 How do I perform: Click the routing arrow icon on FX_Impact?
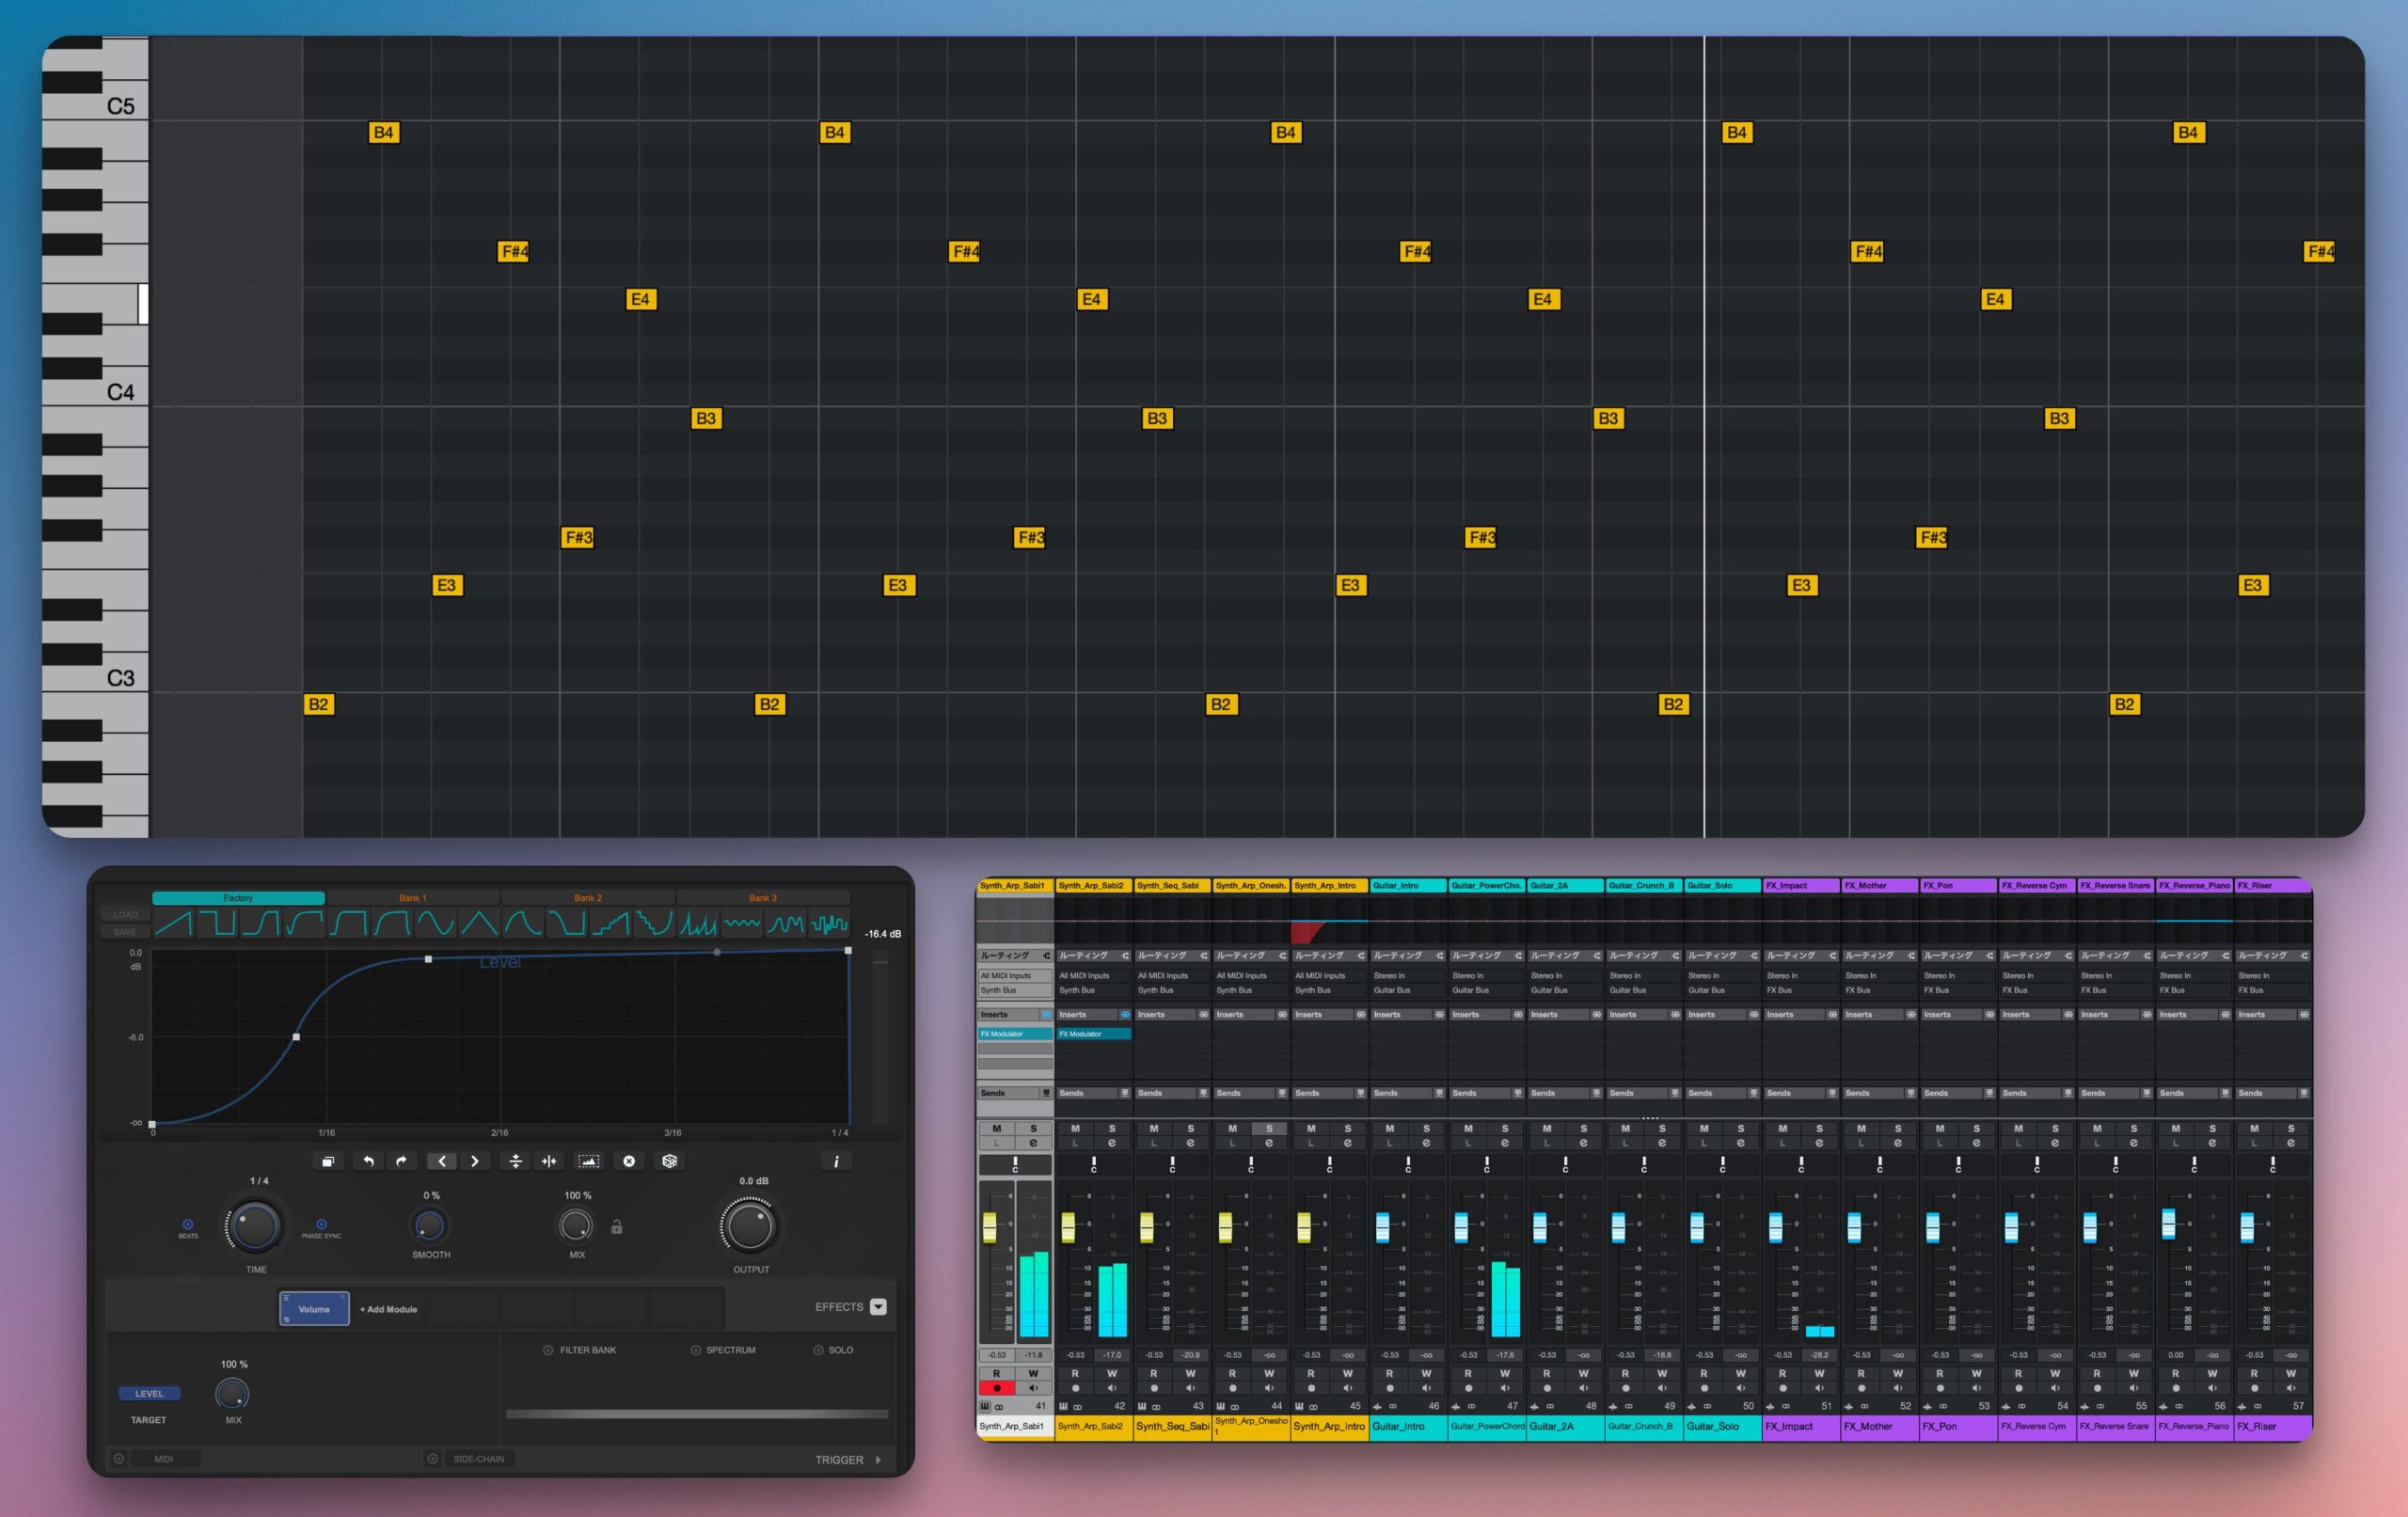coord(1832,955)
